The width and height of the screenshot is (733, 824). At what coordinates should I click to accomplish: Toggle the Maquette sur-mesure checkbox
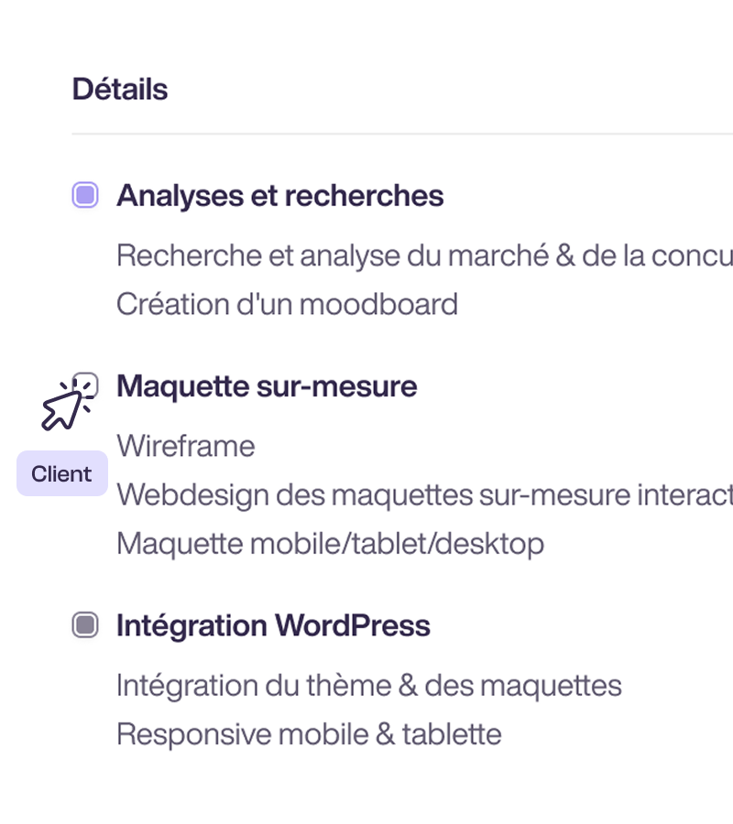85,385
